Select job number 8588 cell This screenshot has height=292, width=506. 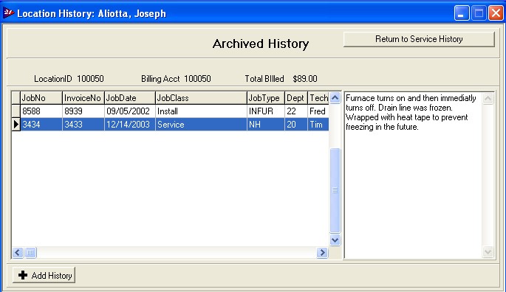(41, 111)
